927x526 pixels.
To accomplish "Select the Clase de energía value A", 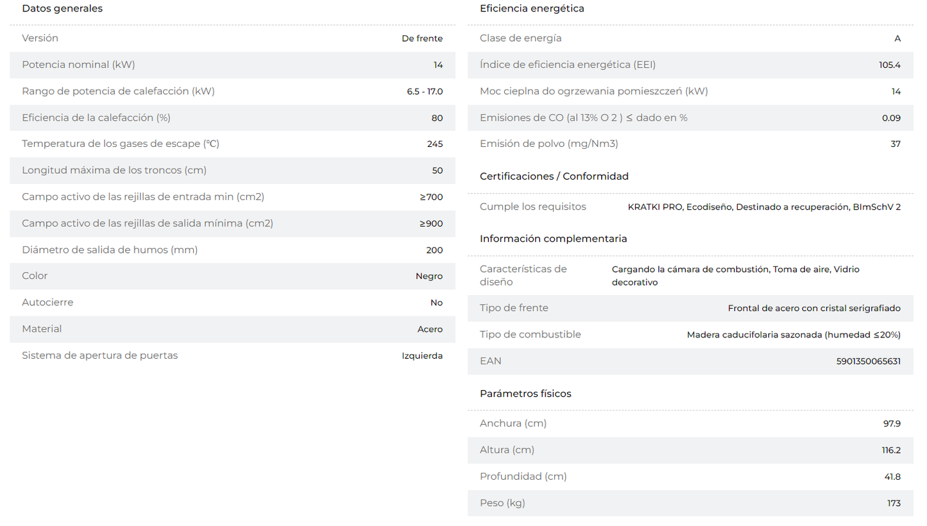I will click(x=897, y=38).
